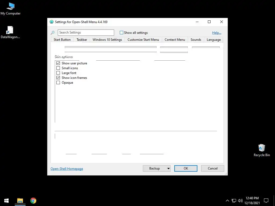Switch to the Start Button tab
This screenshot has height=206, width=275.
[62, 40]
